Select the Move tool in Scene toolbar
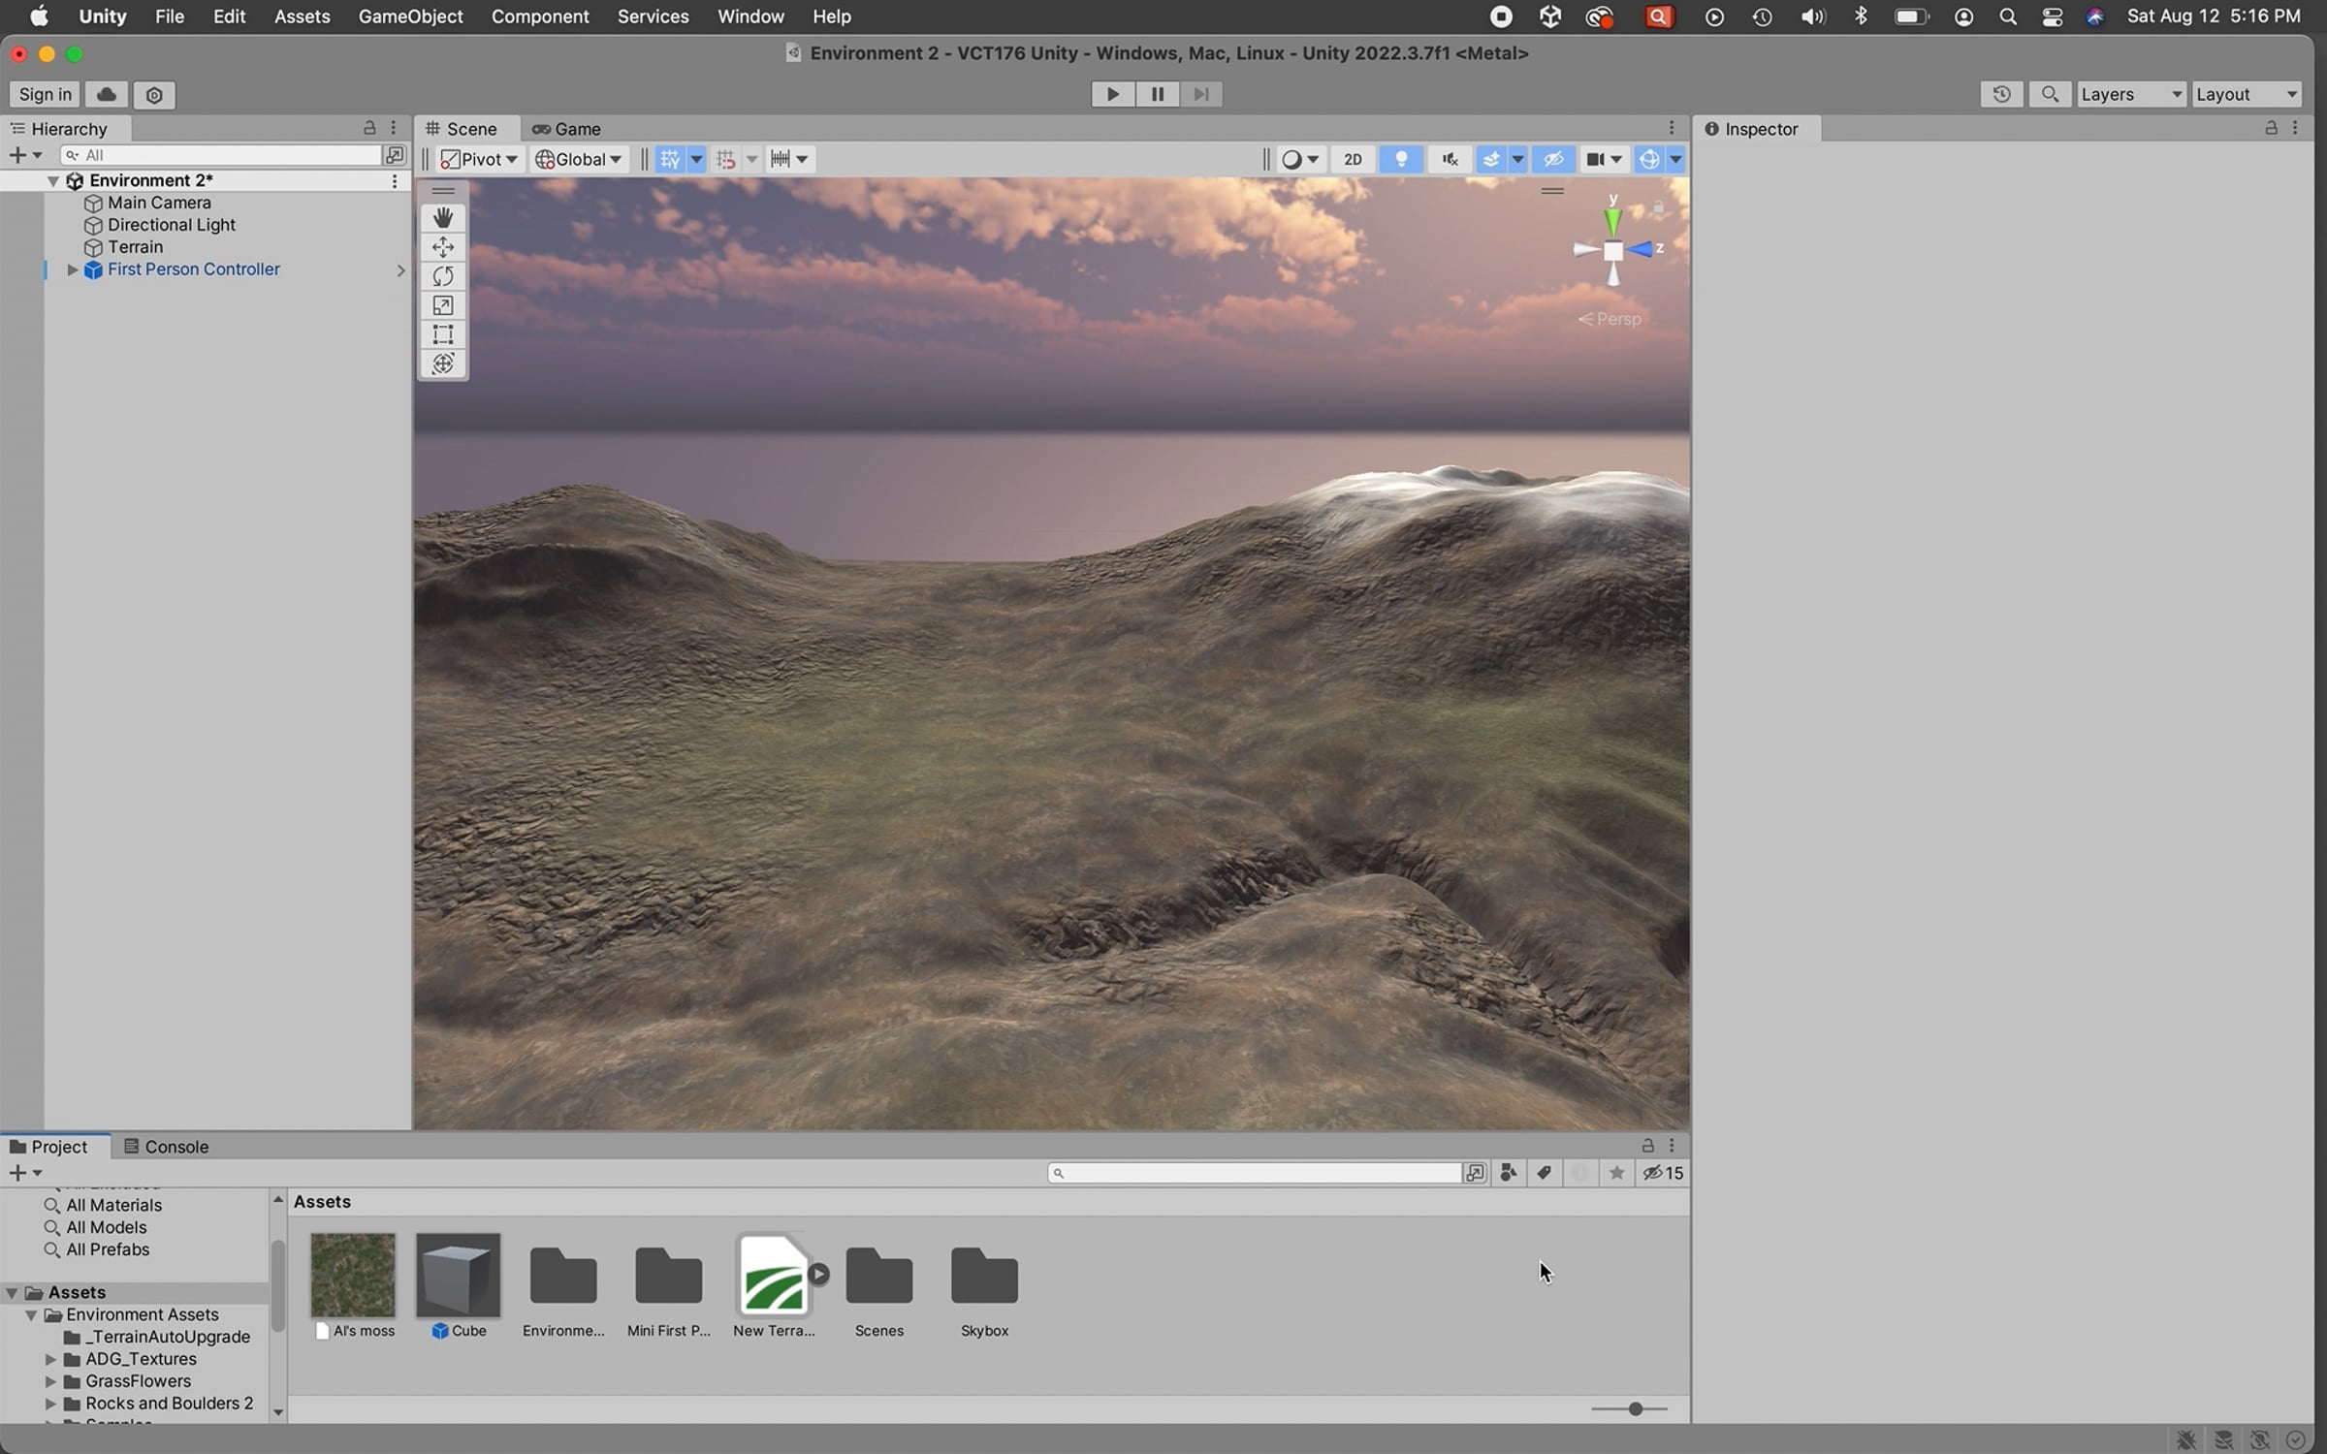This screenshot has width=2327, height=1454. click(443, 247)
